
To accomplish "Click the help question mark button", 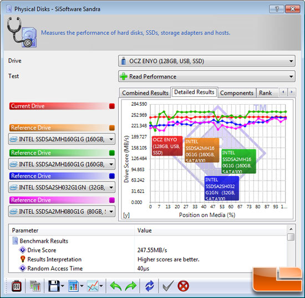I will click(277, 9).
